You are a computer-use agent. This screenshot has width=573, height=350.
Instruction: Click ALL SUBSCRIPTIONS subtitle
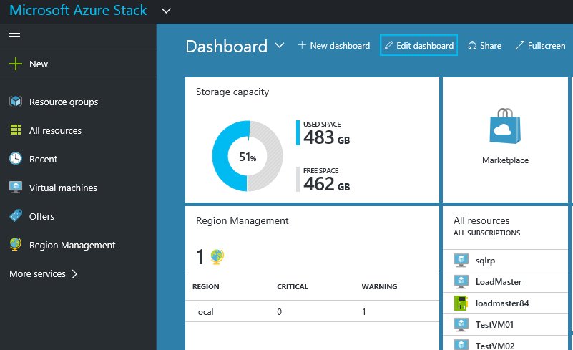tap(486, 233)
